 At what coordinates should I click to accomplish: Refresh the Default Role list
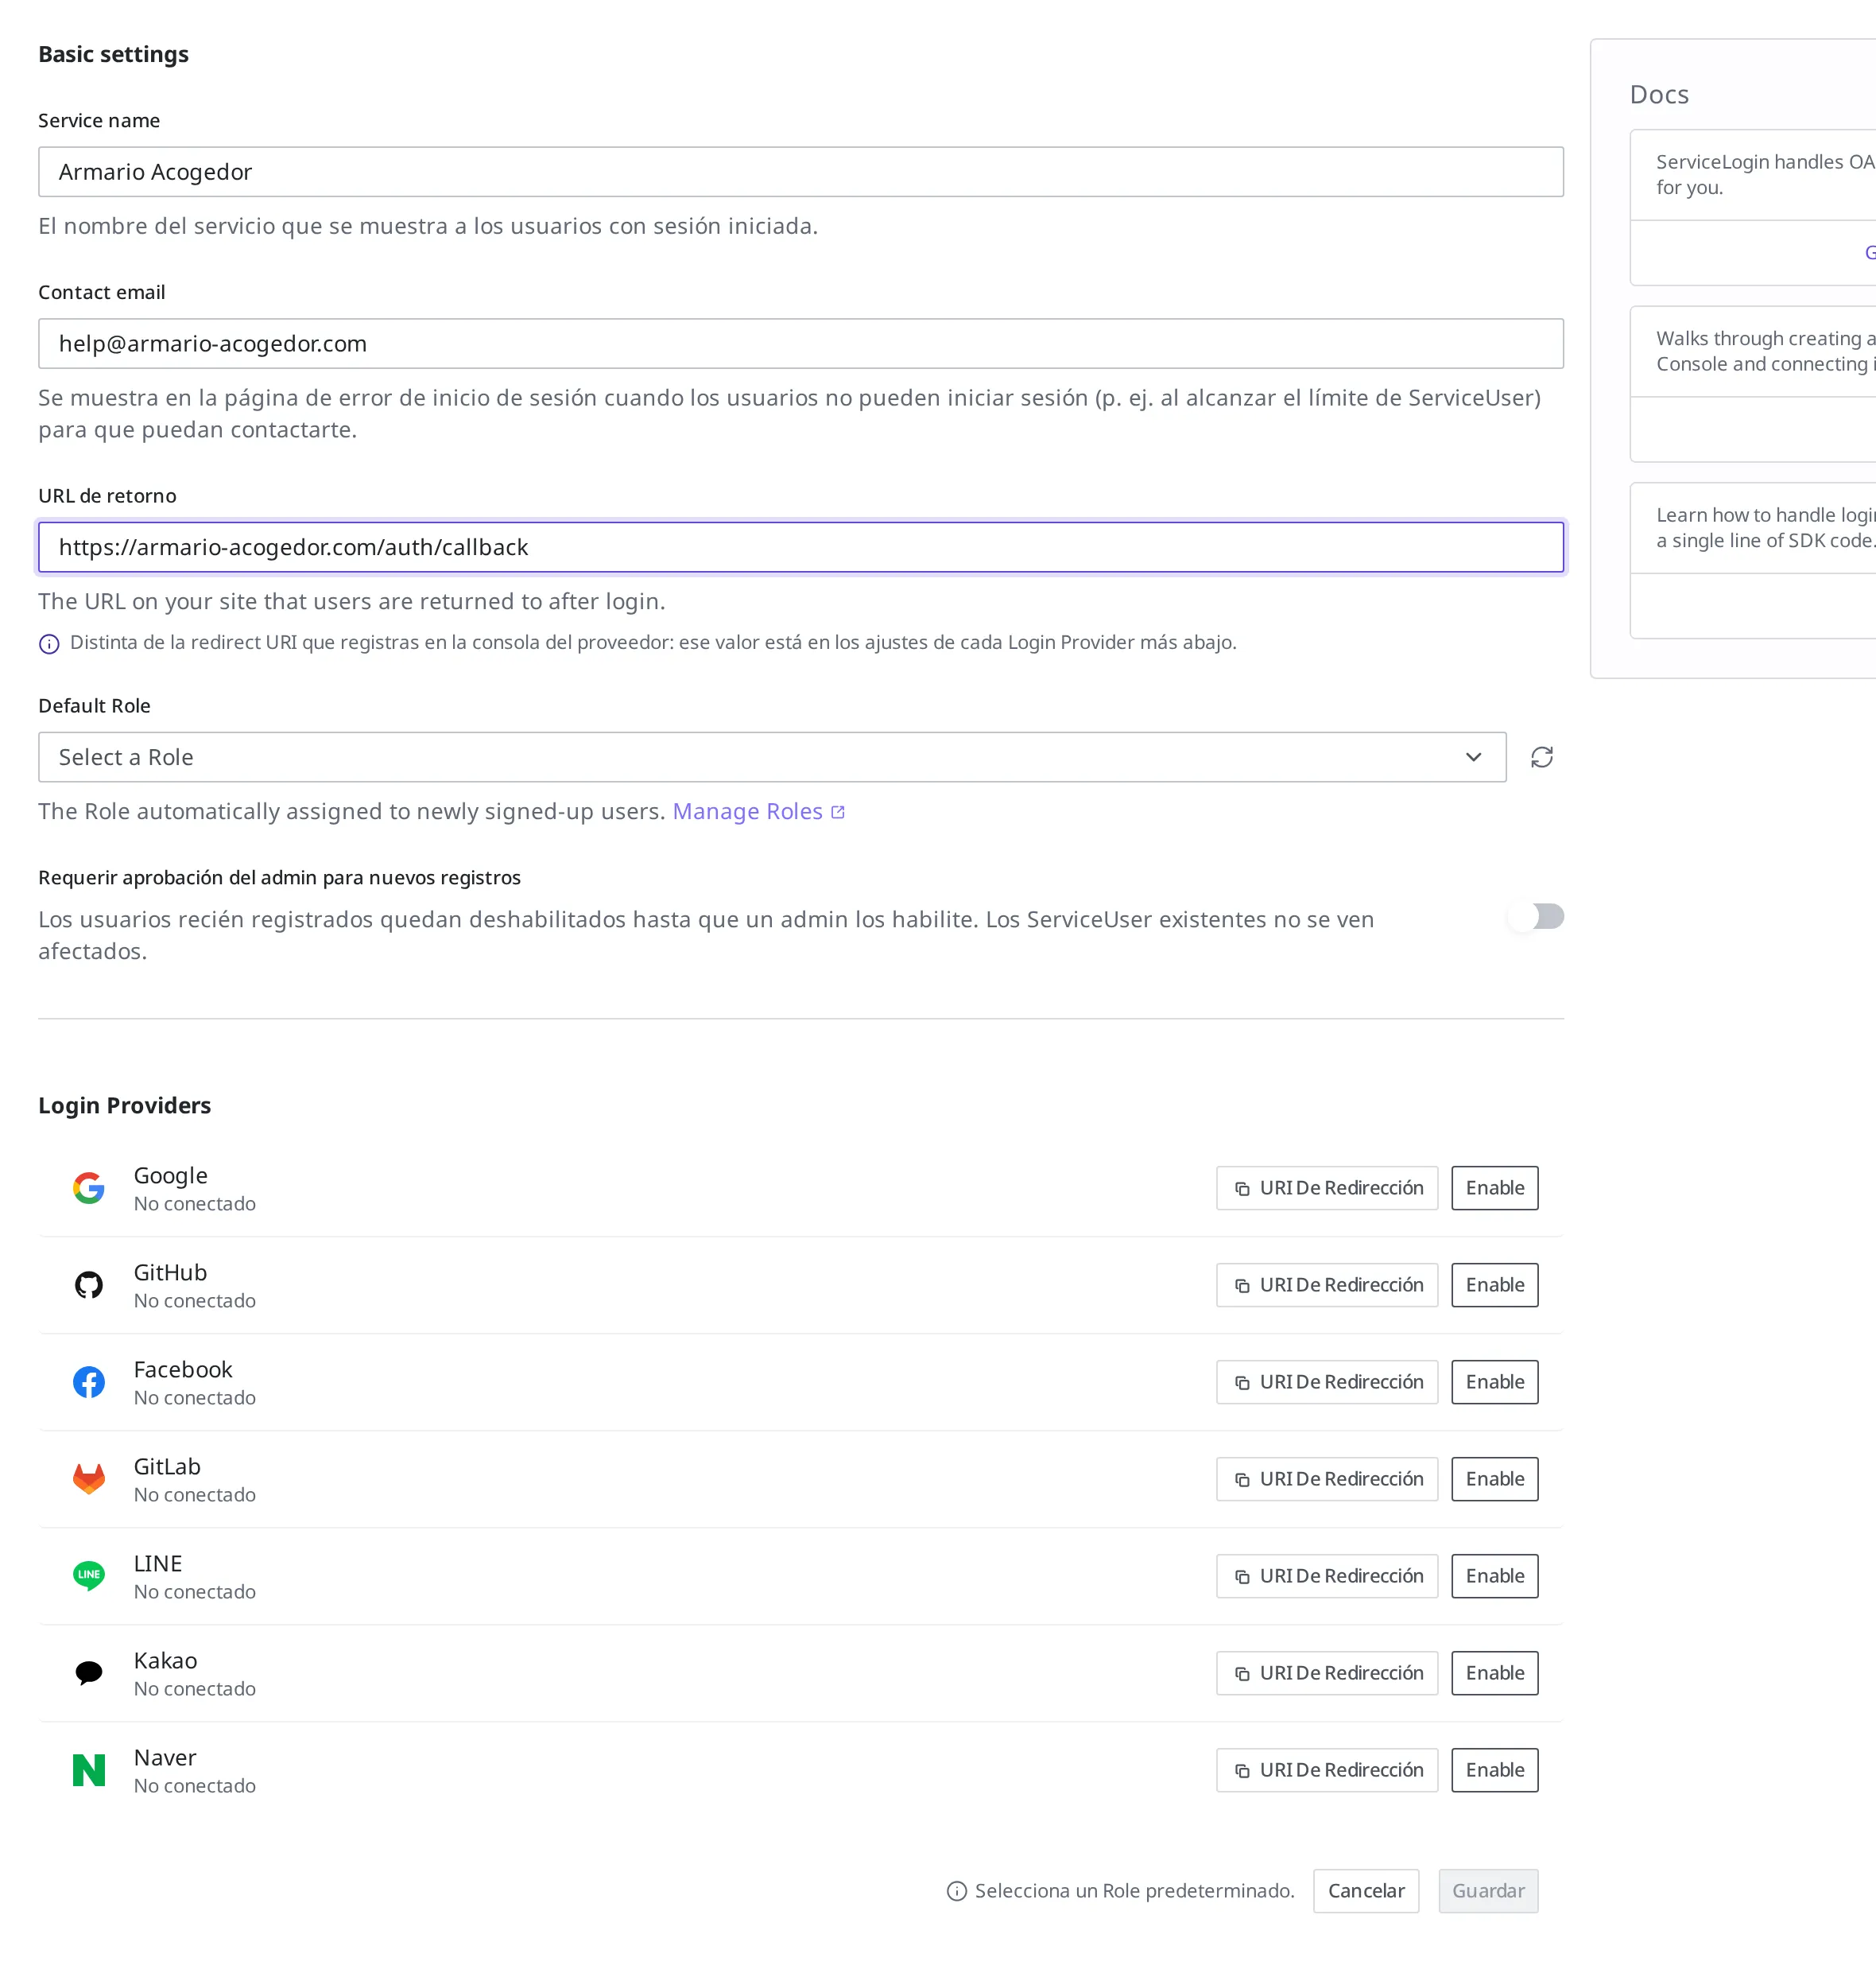point(1541,757)
